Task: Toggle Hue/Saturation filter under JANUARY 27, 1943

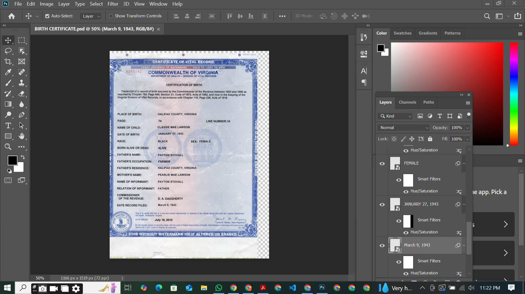Action: point(406,232)
